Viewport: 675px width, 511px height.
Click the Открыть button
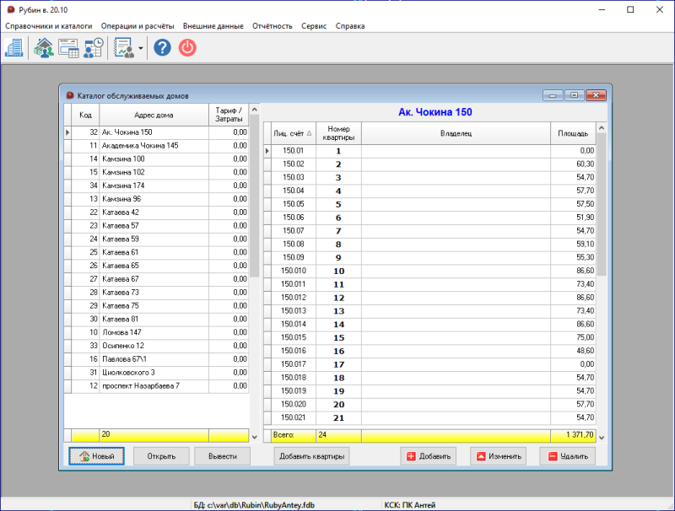[161, 456]
